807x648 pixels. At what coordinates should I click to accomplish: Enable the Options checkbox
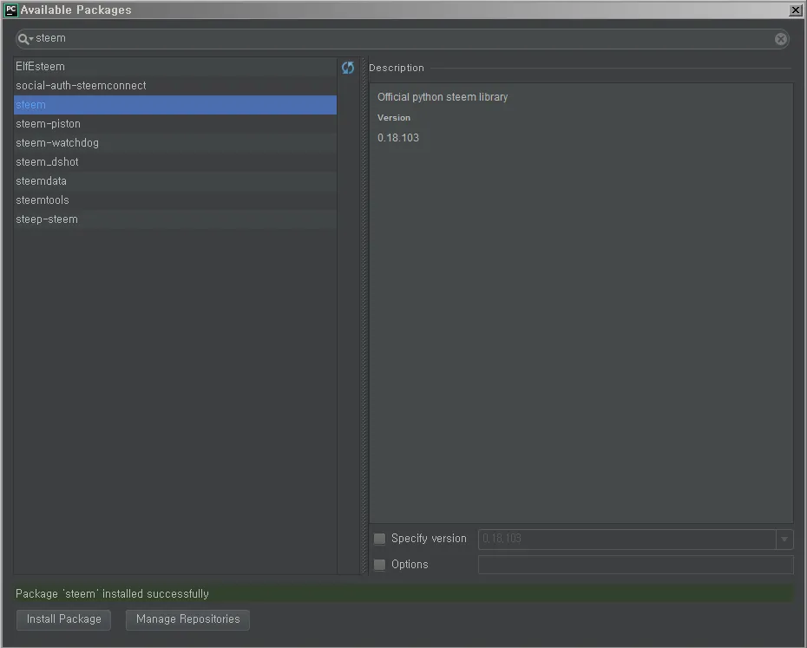379,565
